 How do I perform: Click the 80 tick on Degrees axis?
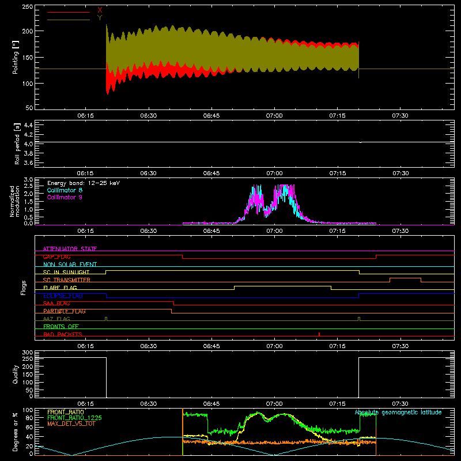pyautogui.click(x=29, y=418)
